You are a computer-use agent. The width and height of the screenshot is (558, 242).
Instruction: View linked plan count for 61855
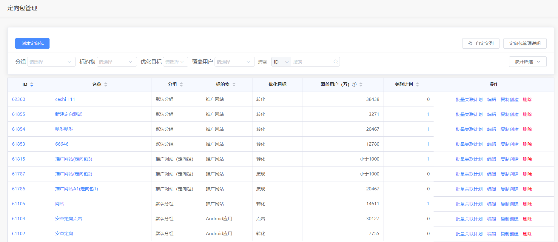(428, 114)
